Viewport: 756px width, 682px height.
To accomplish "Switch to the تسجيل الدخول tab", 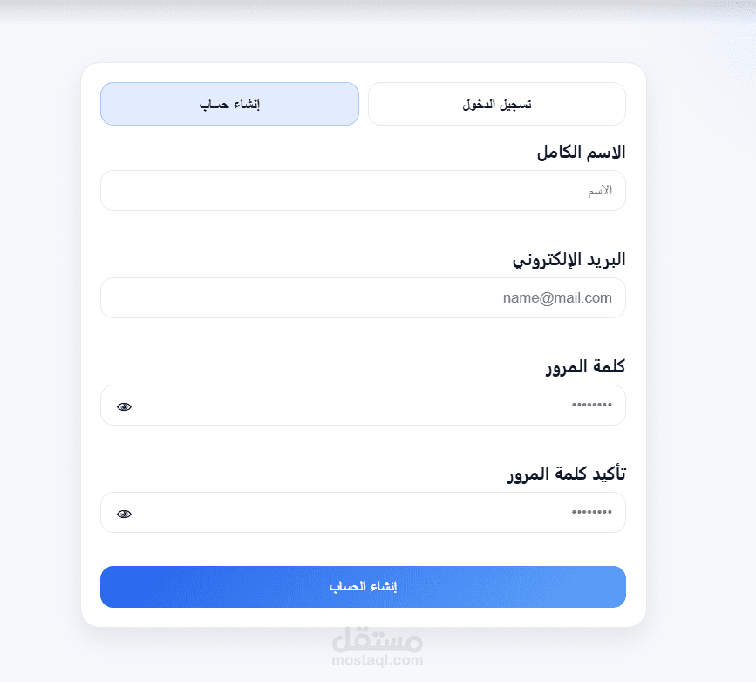I will coord(497,104).
